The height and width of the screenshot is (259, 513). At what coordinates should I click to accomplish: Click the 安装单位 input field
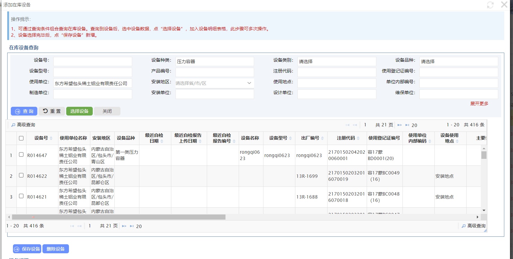[x=215, y=94]
